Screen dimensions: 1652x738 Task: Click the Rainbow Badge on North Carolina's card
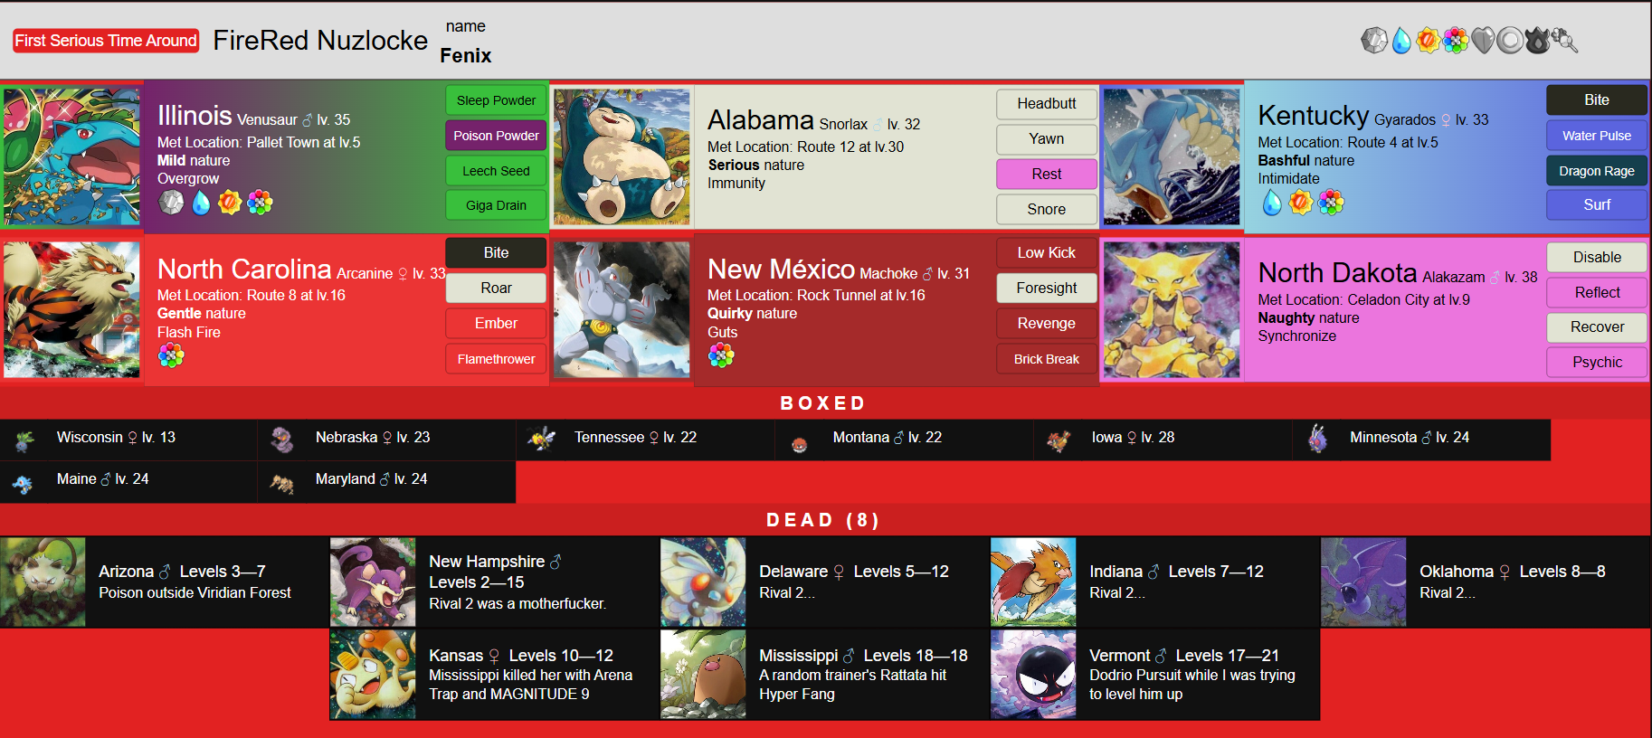[x=171, y=356]
